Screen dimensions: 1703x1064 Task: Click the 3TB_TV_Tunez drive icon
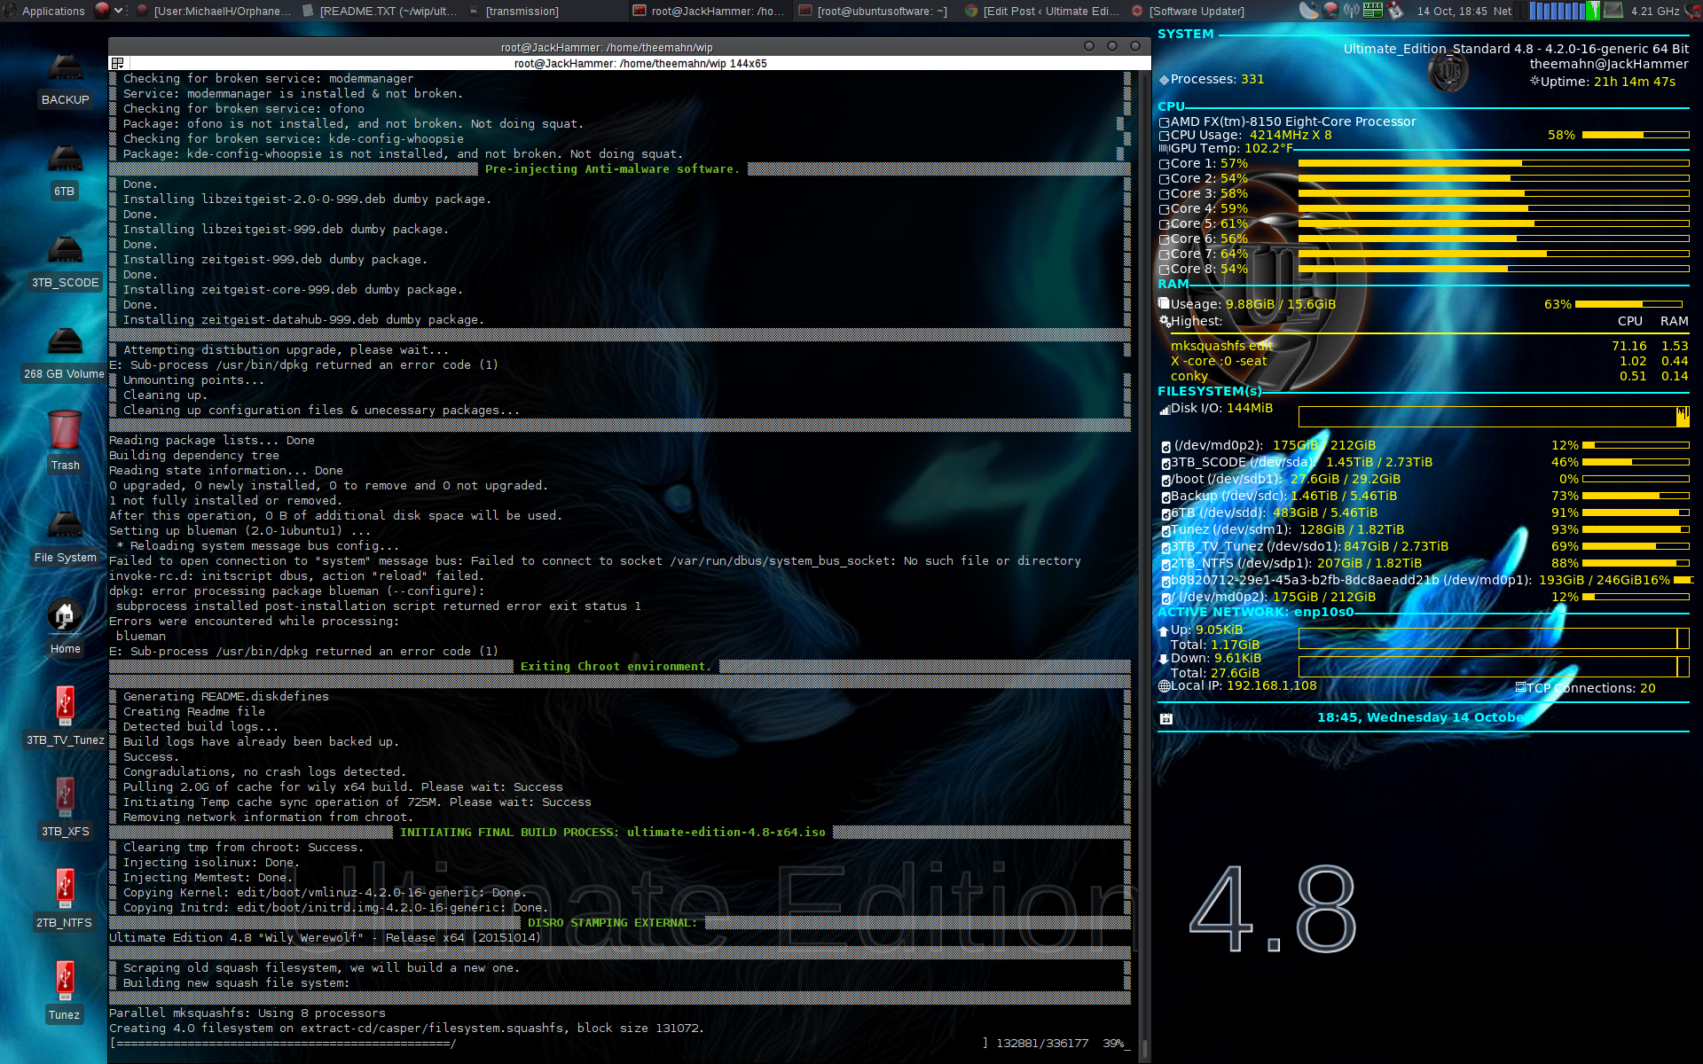tap(64, 709)
